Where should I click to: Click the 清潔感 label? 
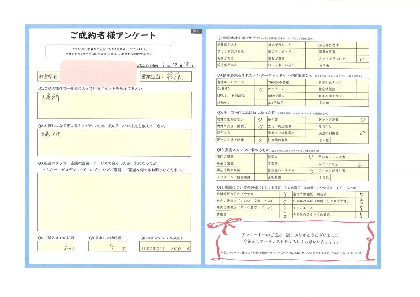click(x=273, y=164)
